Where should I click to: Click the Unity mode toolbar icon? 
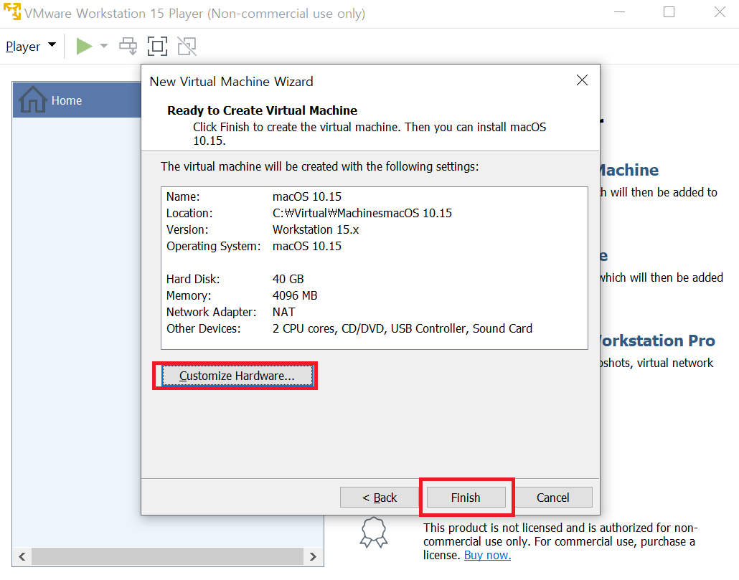click(x=187, y=47)
